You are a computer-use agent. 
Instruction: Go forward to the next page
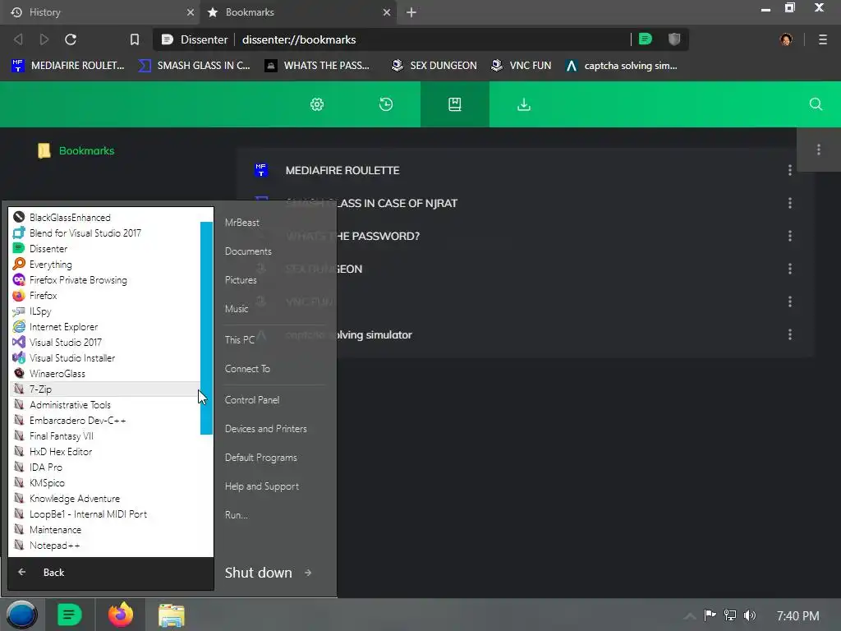(44, 39)
